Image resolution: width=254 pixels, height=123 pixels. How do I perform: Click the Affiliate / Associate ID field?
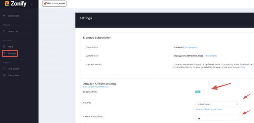pyautogui.click(x=217, y=118)
